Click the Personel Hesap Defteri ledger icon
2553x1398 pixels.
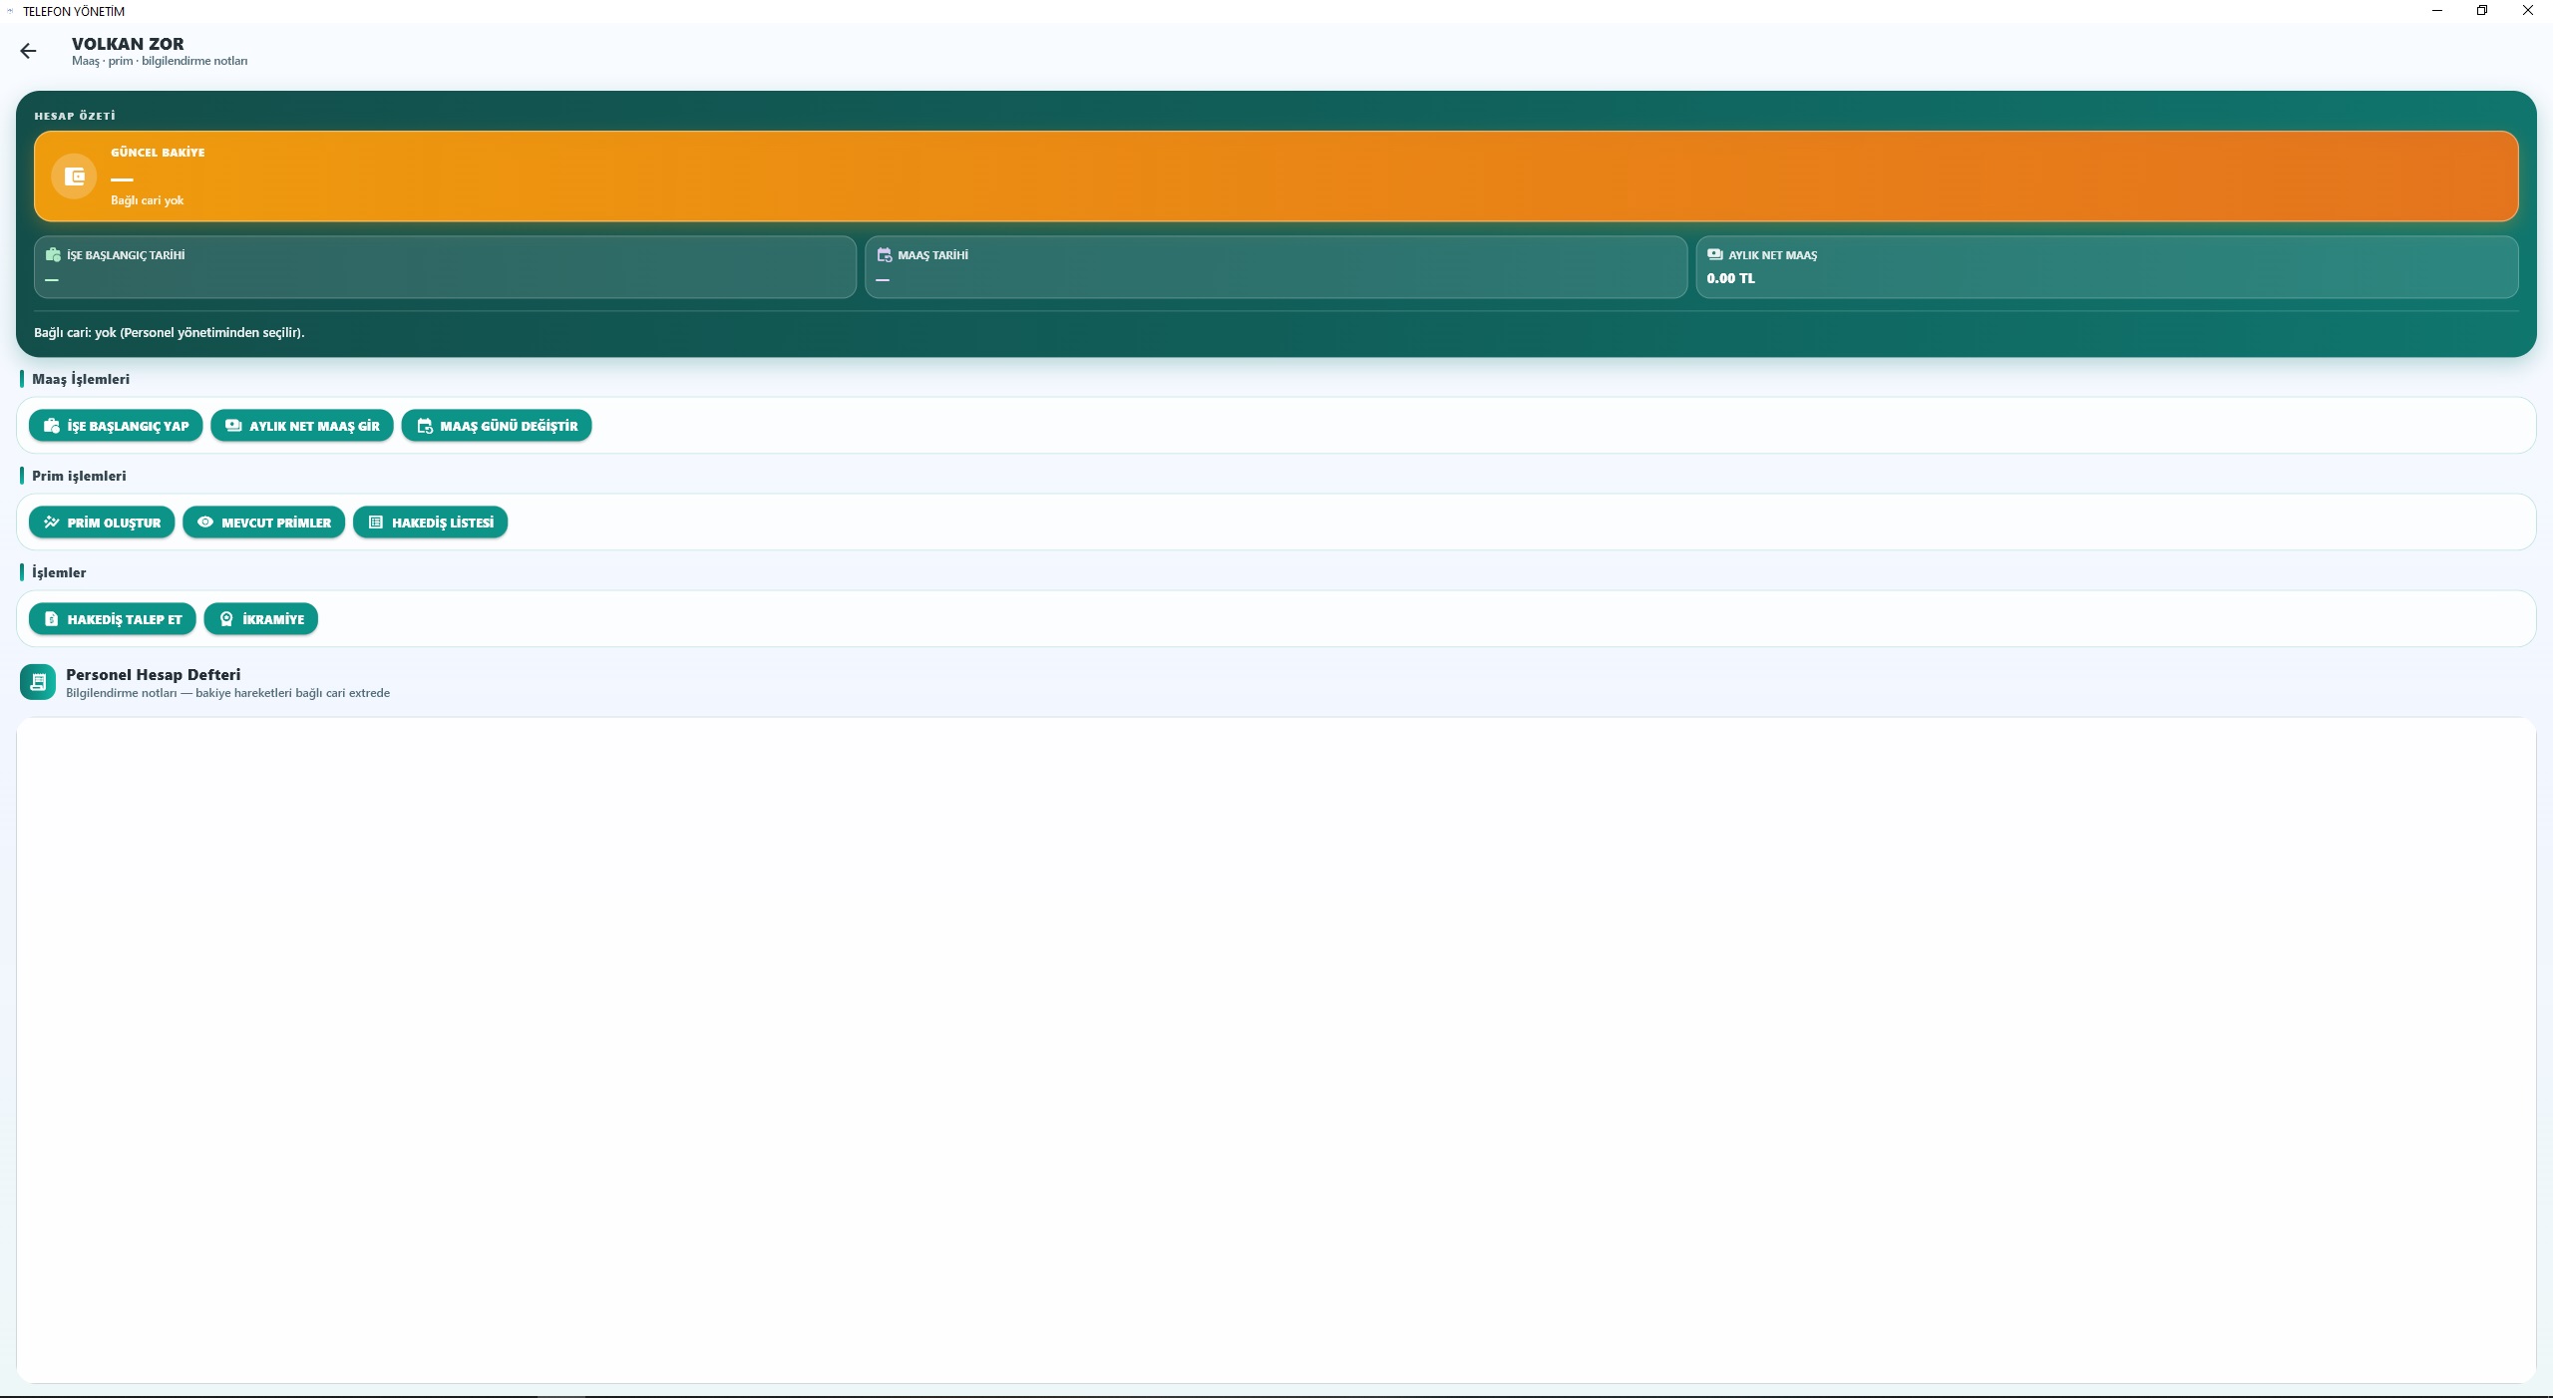click(38, 682)
